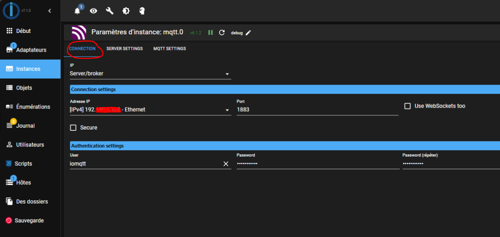The height and width of the screenshot is (237, 500).
Task: Enable Use WebSockets too checkbox
Action: tap(407, 106)
